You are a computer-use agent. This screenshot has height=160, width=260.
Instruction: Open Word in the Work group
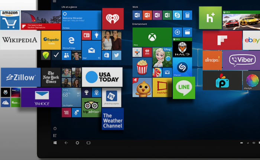coord(137,15)
